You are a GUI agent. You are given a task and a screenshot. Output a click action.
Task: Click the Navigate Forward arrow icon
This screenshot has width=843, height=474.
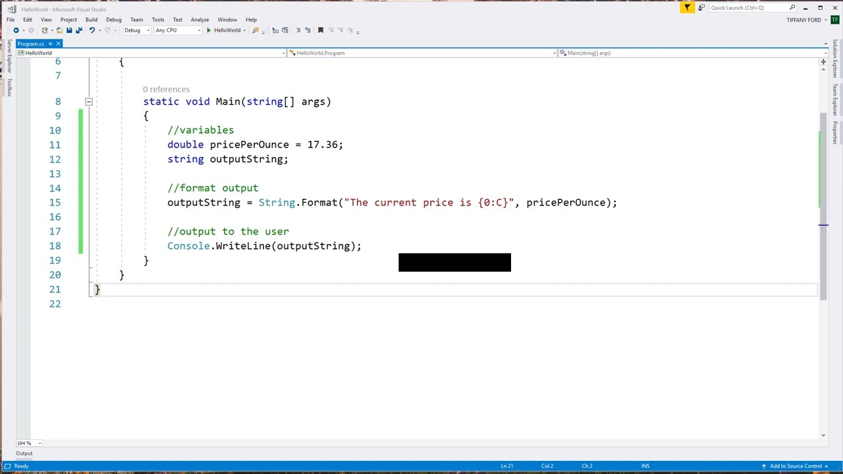pos(31,30)
